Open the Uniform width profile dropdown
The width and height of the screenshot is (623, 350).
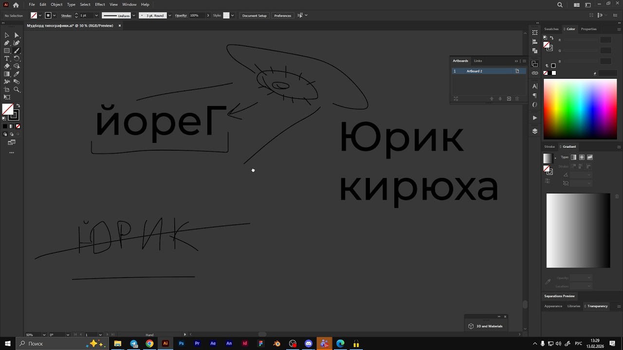(x=133, y=16)
